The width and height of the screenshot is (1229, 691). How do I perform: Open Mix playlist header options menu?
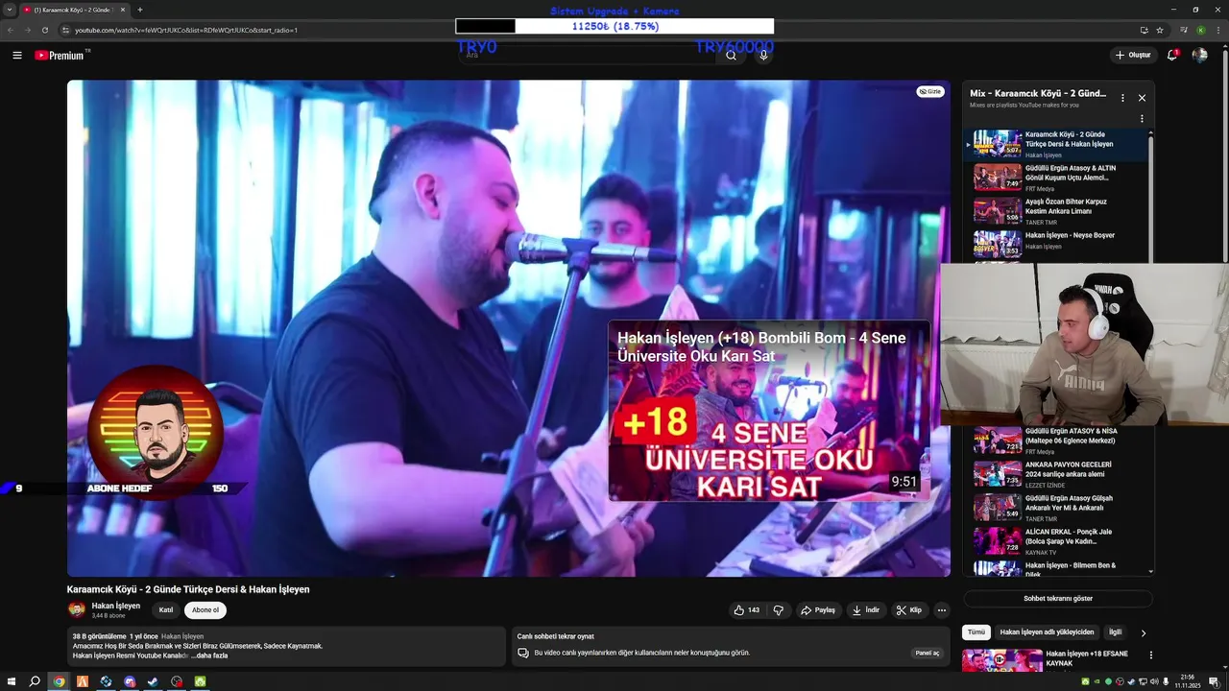1122,98
